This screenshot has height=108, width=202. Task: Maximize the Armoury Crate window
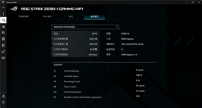coord(193,2)
